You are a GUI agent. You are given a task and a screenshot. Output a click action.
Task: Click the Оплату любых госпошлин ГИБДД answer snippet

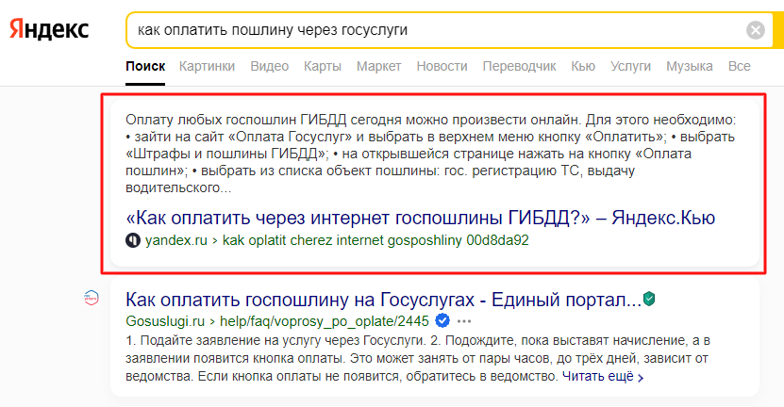coord(430,154)
